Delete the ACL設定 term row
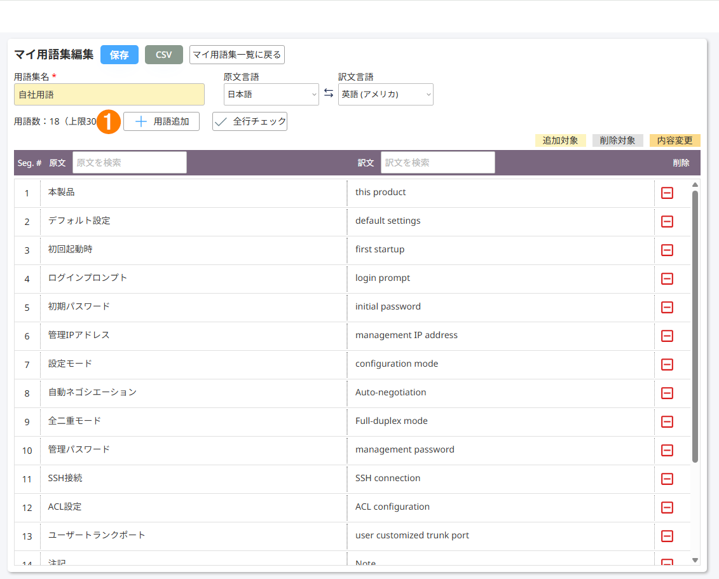Image resolution: width=719 pixels, height=579 pixels. click(x=667, y=507)
